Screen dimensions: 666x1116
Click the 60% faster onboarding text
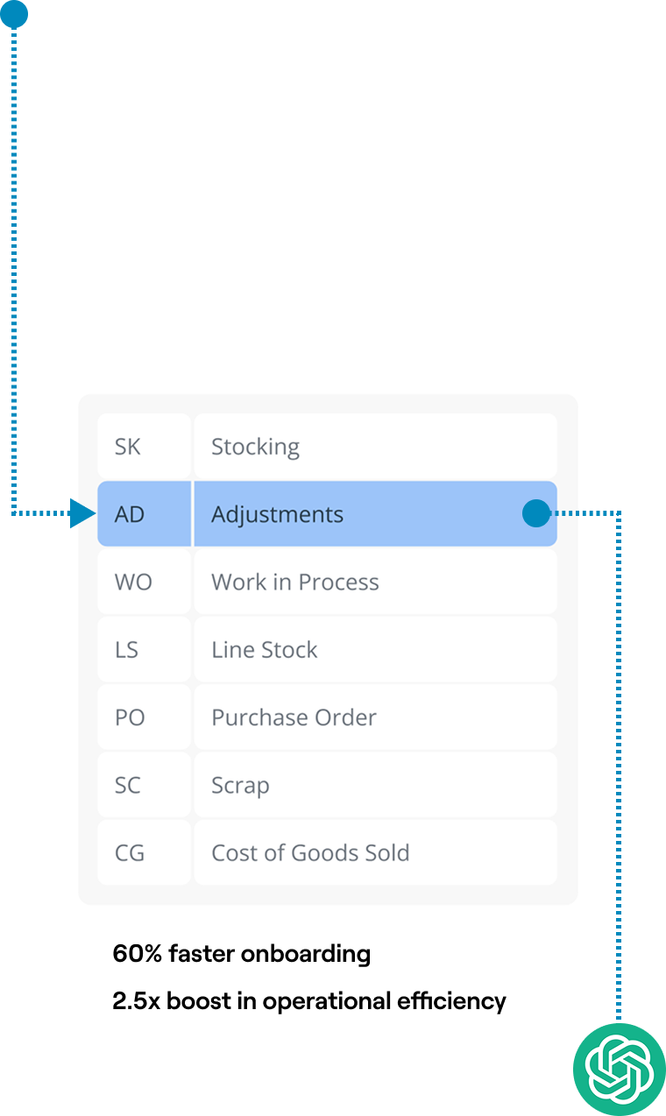[x=242, y=954]
